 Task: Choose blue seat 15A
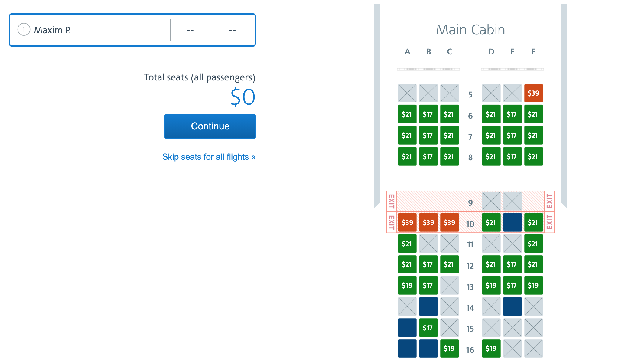click(x=407, y=328)
